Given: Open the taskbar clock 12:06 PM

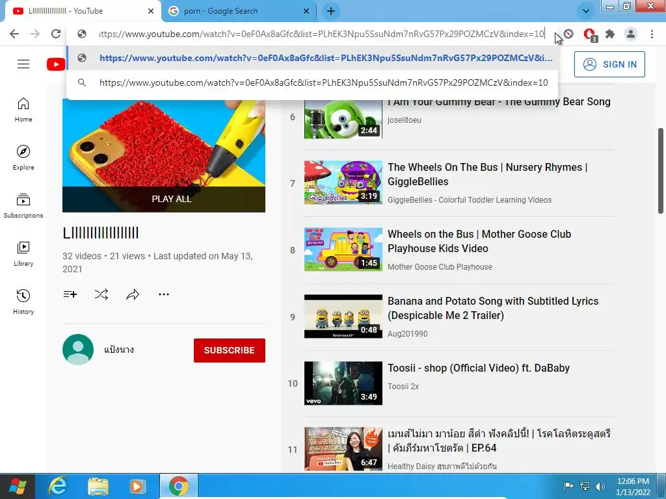Looking at the screenshot, I should (x=633, y=487).
